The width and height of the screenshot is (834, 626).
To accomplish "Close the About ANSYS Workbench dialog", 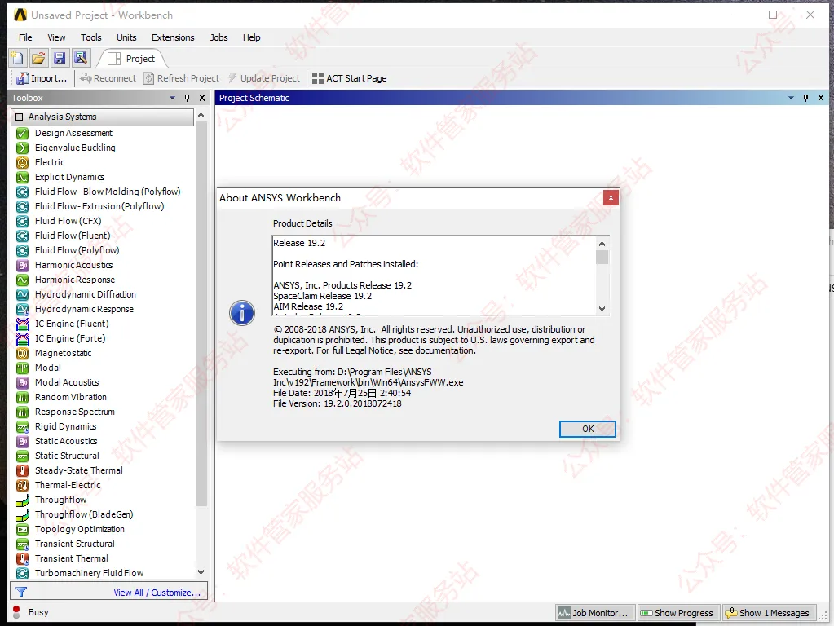I will (611, 198).
